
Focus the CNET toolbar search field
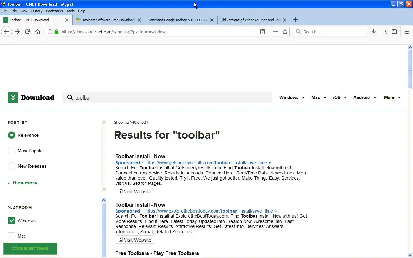tap(167, 97)
